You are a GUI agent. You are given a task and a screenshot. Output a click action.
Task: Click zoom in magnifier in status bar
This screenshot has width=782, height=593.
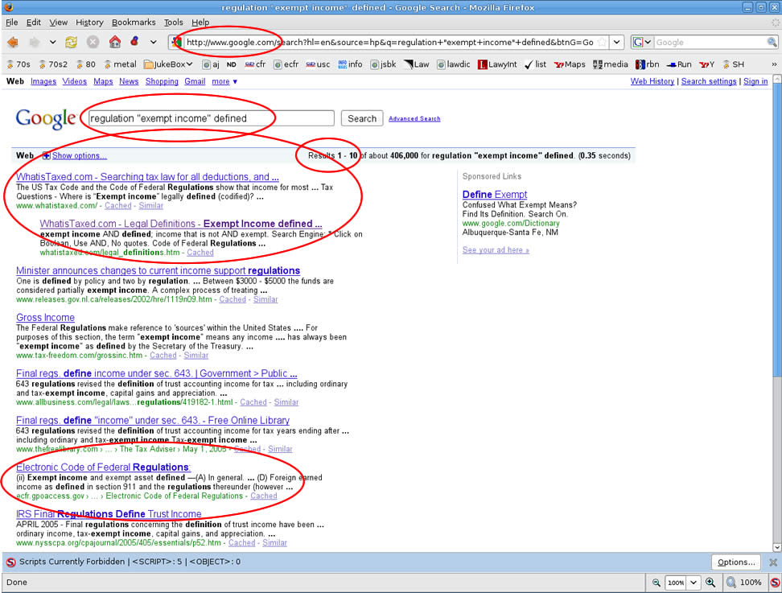click(710, 582)
